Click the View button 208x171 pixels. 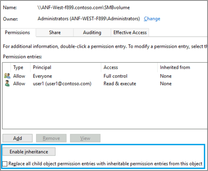[85, 138]
